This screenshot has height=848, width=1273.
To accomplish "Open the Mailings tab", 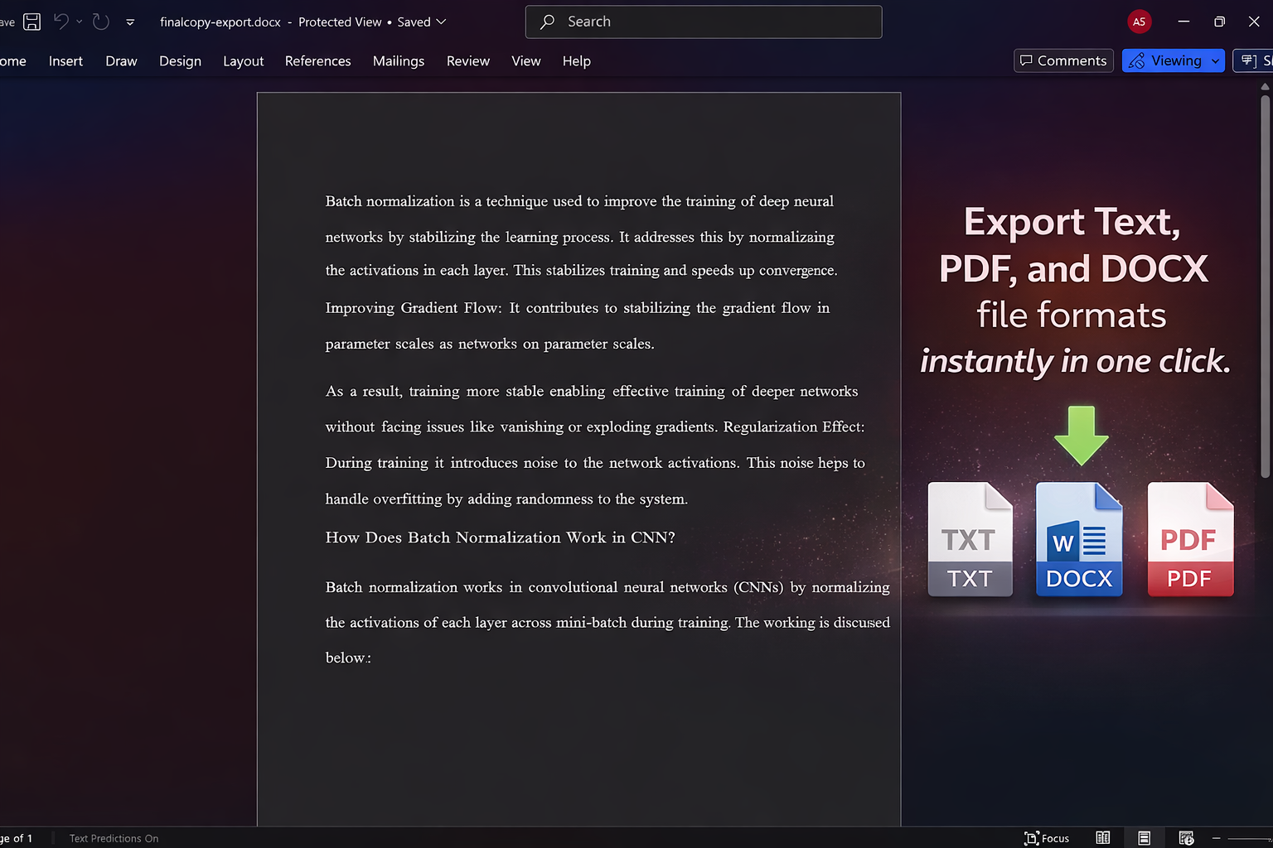I will tap(398, 60).
